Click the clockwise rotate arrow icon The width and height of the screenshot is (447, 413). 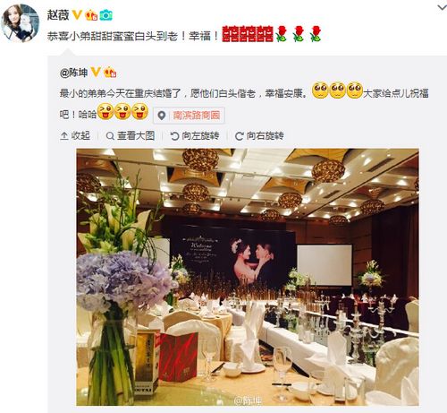click(239, 136)
